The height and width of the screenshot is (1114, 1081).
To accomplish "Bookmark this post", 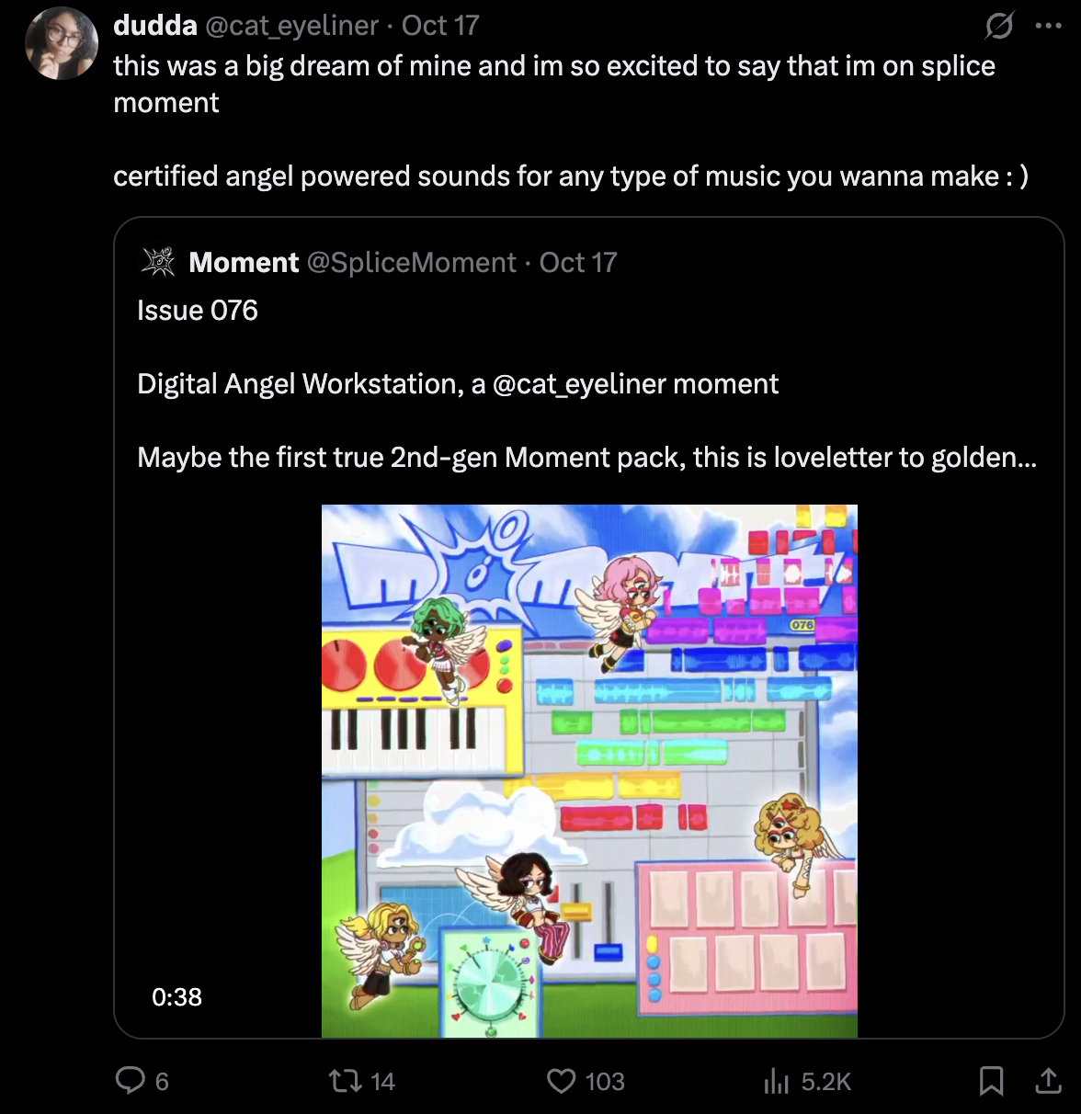I will (x=991, y=1081).
